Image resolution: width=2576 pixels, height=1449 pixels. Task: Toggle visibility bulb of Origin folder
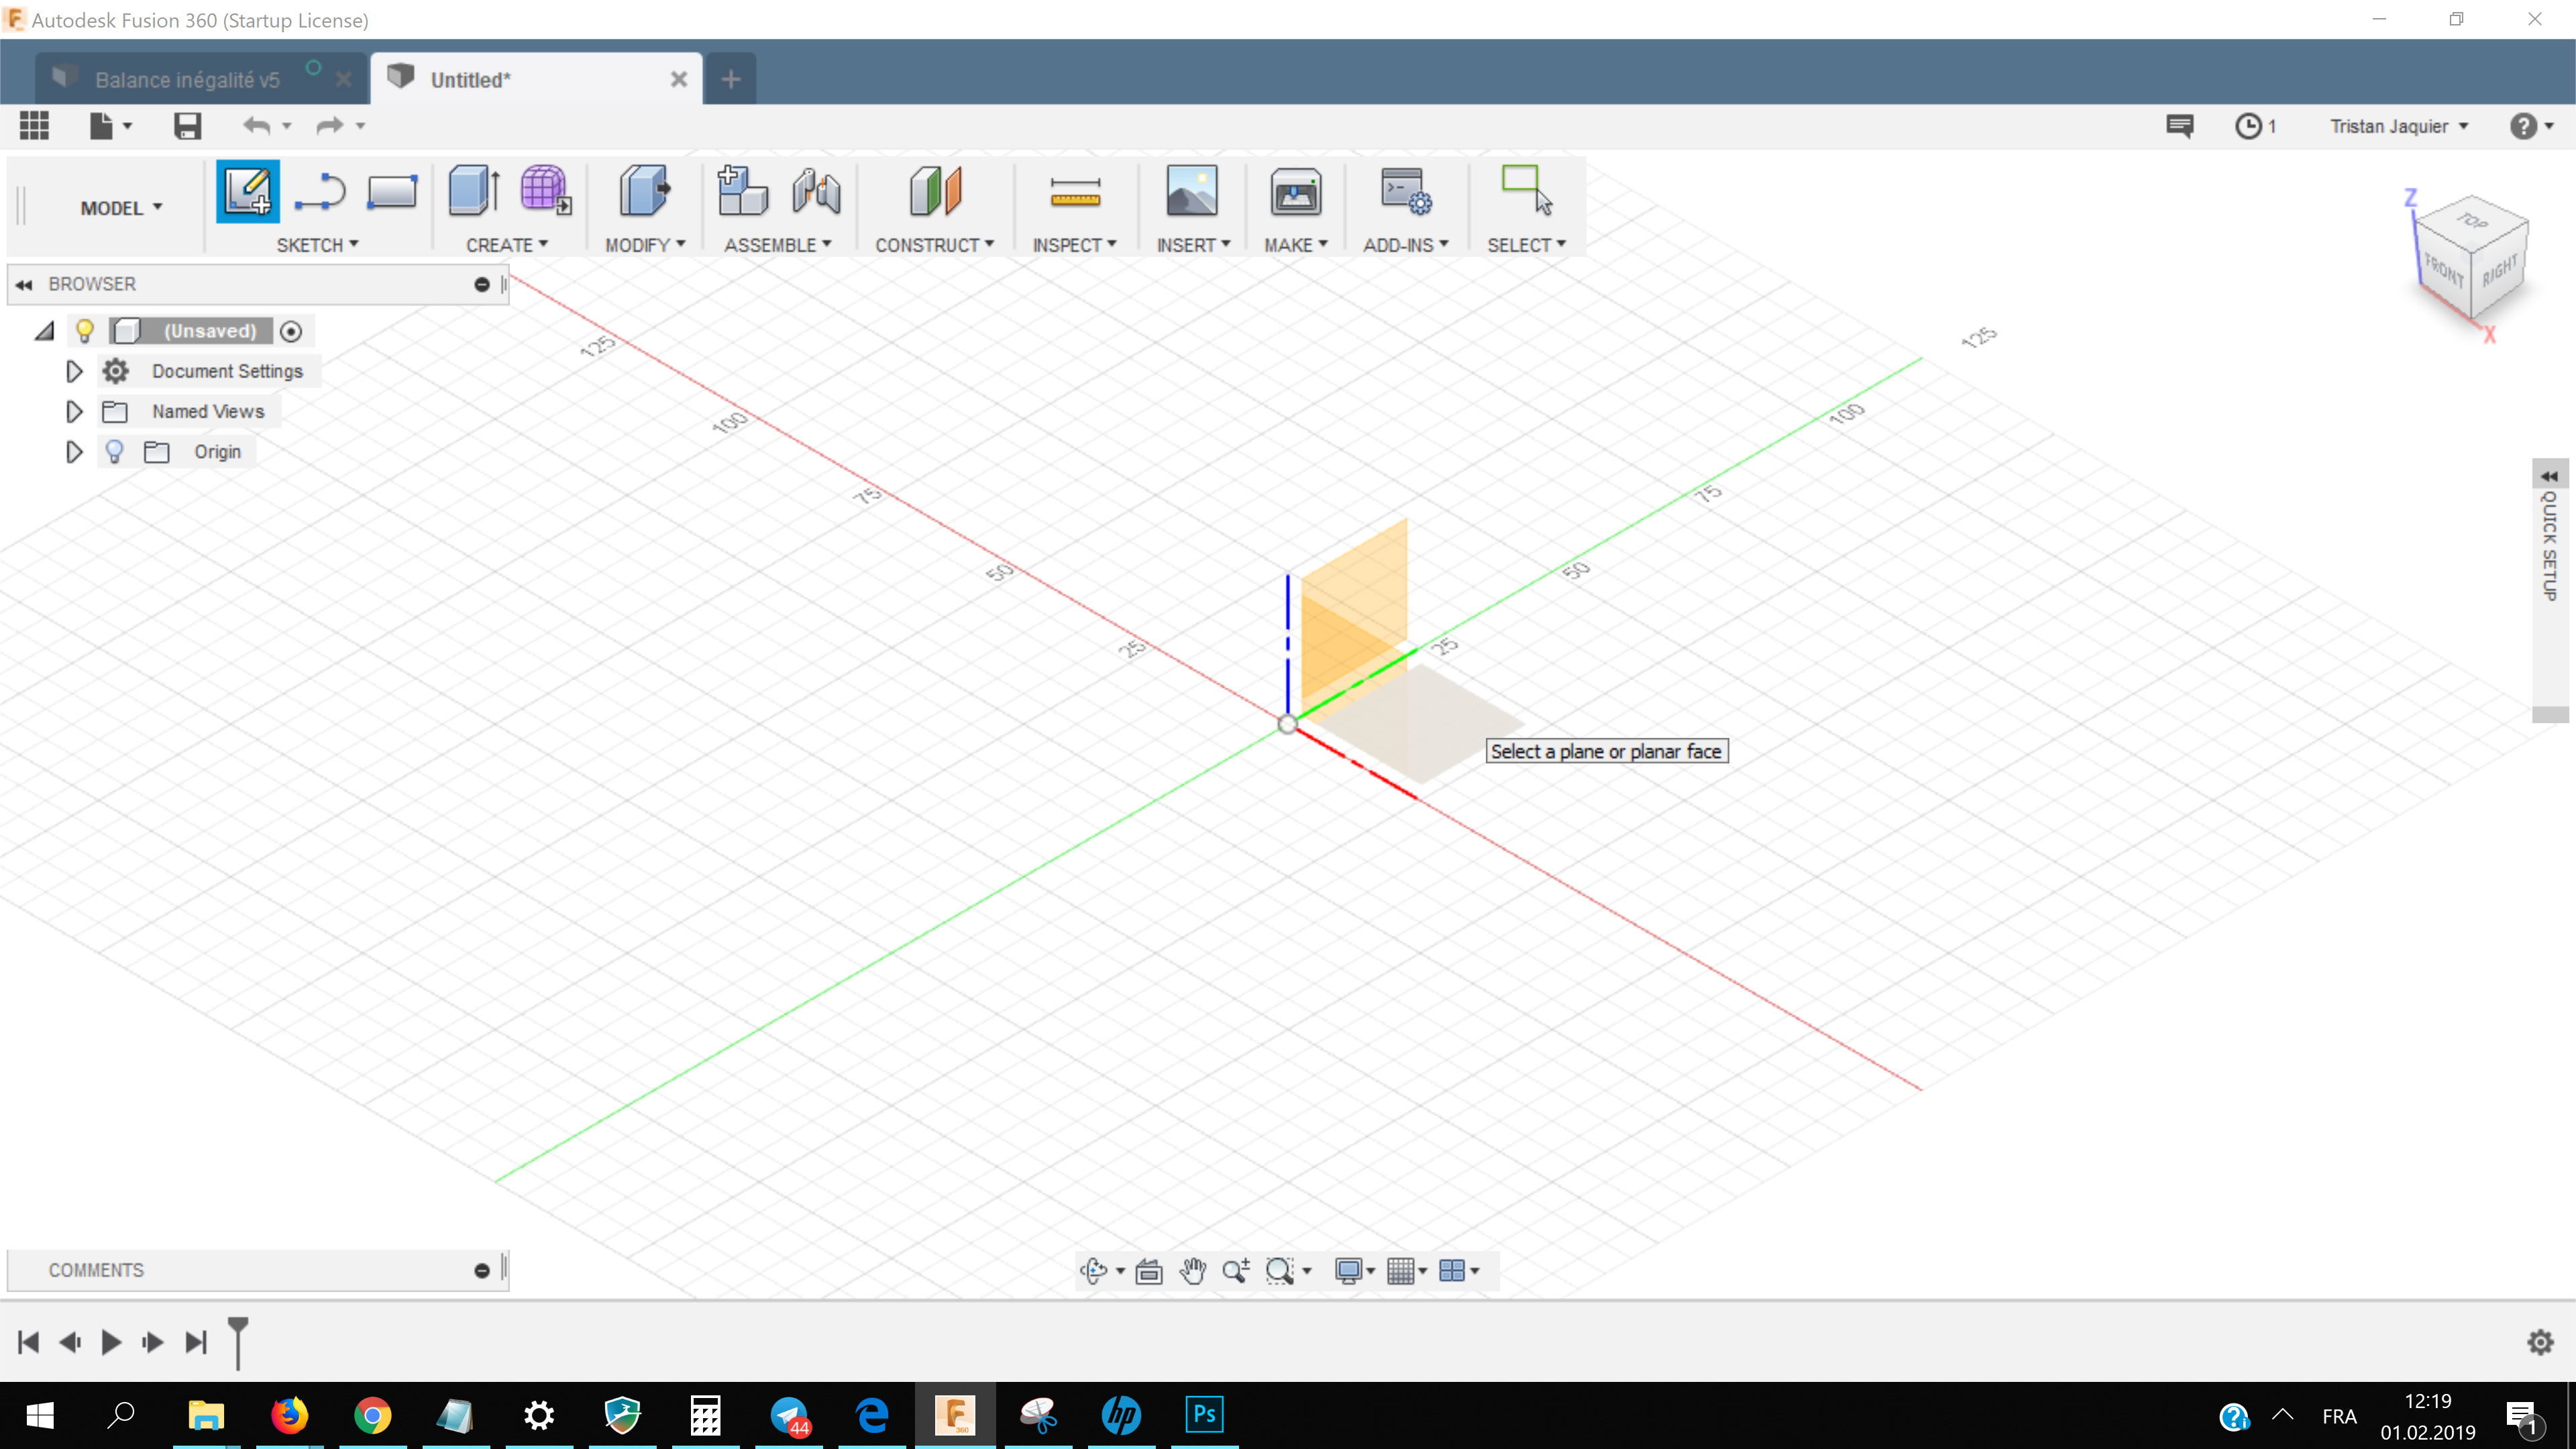click(114, 452)
